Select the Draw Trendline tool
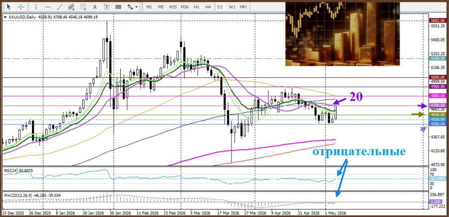The height and width of the screenshot is (217, 449). coord(60,6)
